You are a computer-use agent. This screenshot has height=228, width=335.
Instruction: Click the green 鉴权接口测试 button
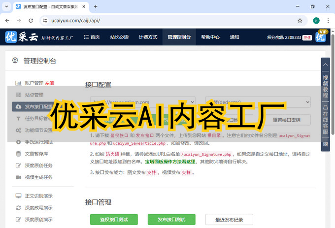tap(114, 220)
